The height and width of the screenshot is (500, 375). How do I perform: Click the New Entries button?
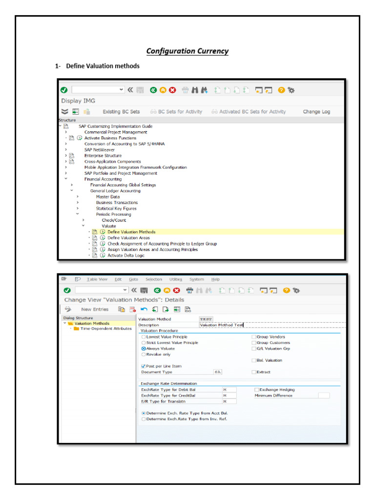click(95, 309)
